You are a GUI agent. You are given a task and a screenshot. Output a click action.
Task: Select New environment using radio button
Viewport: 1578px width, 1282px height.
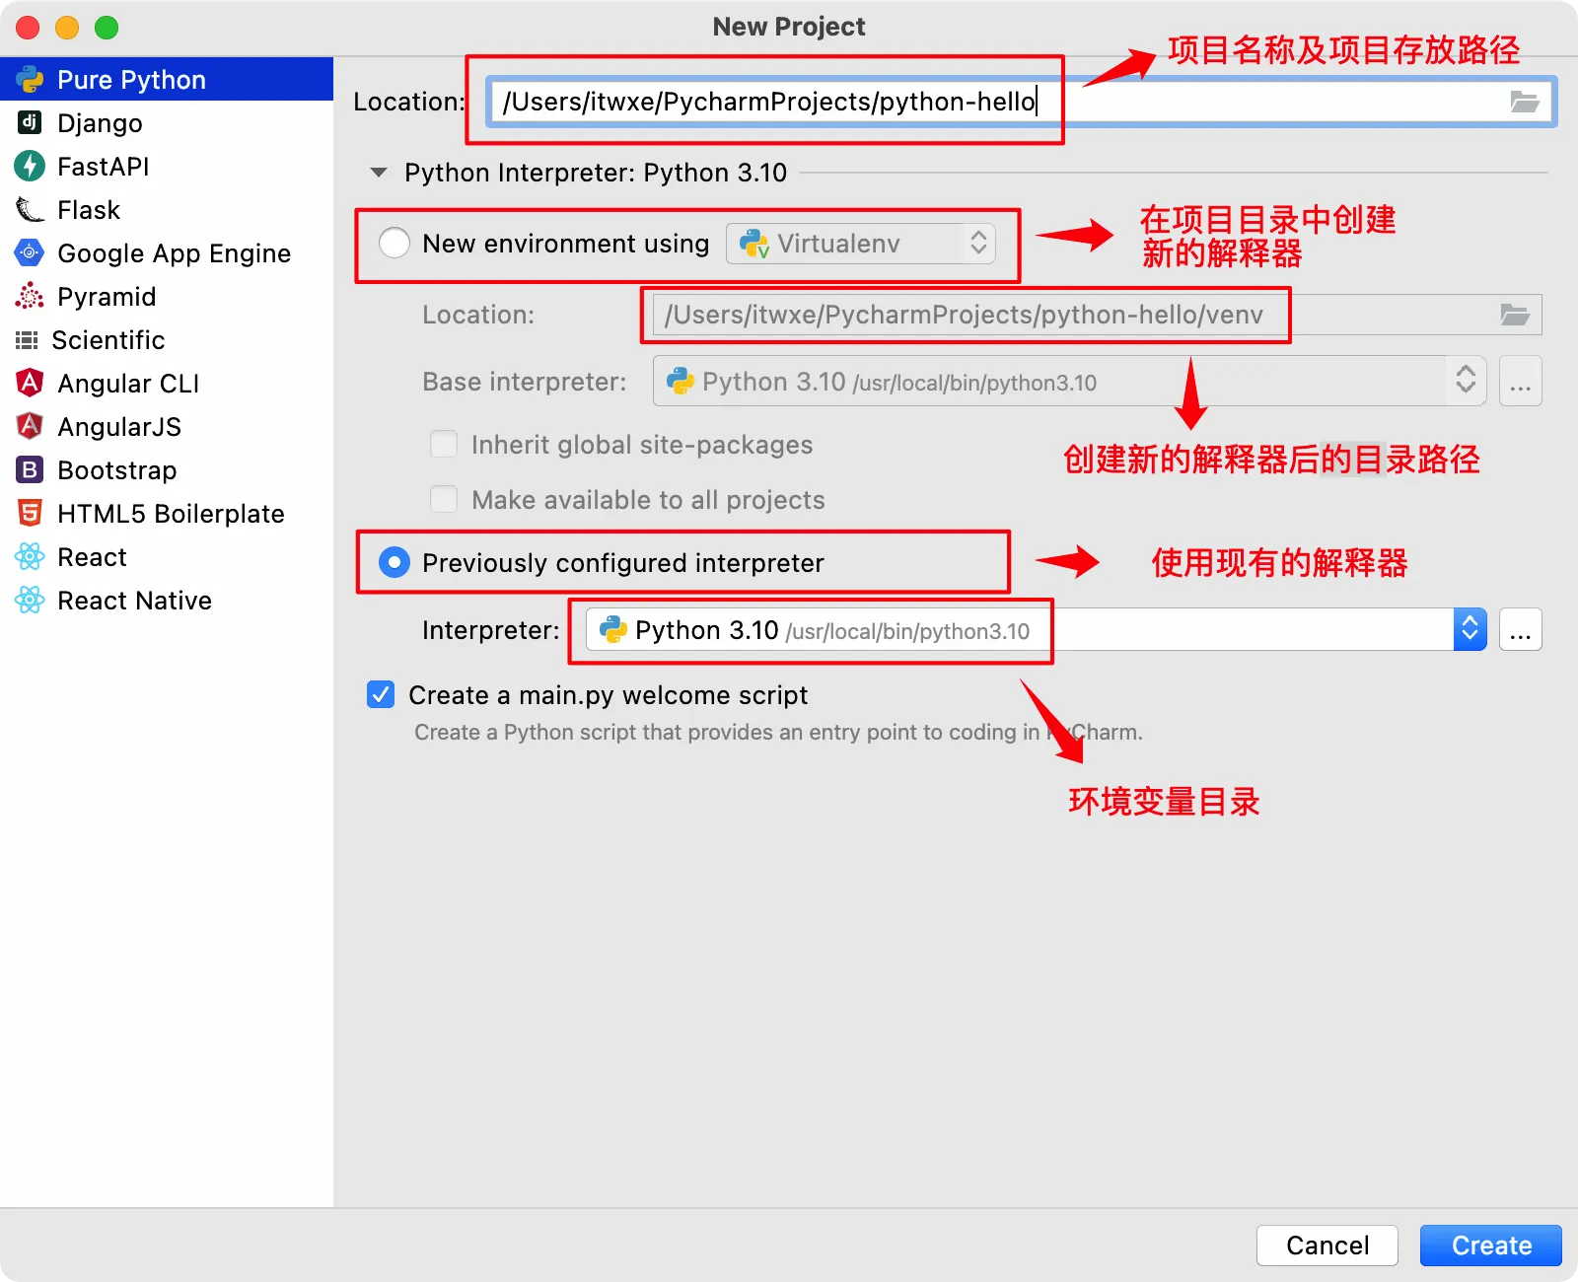coord(394,243)
